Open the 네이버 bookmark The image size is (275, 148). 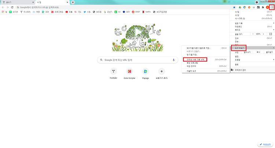click(14, 12)
